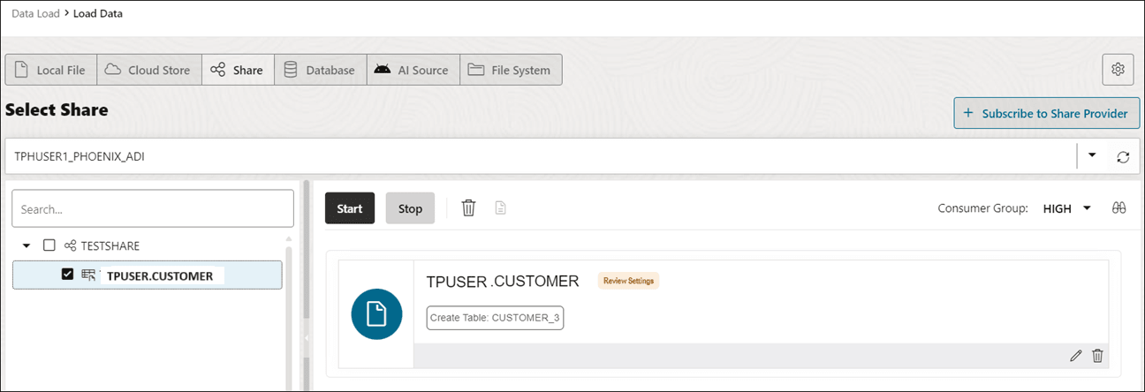Click the Data Load breadcrumb link
Image resolution: width=1145 pixels, height=392 pixels.
pos(34,14)
